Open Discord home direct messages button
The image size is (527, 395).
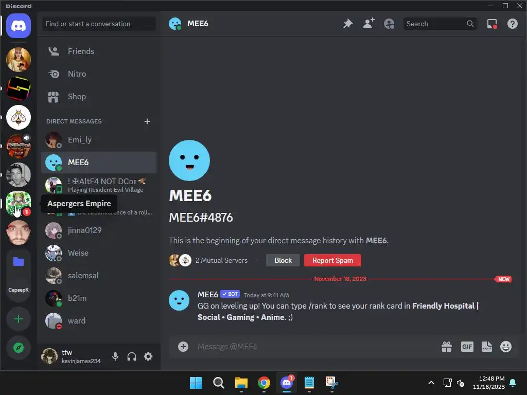pyautogui.click(x=19, y=26)
